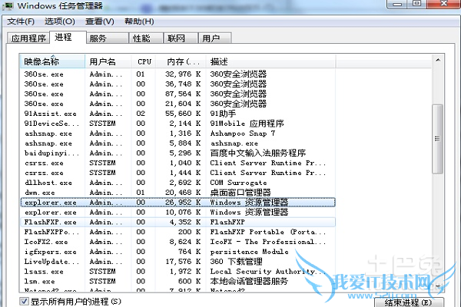Click the 20,468 K memory value
The width and height of the screenshot is (461, 307).
point(183,193)
